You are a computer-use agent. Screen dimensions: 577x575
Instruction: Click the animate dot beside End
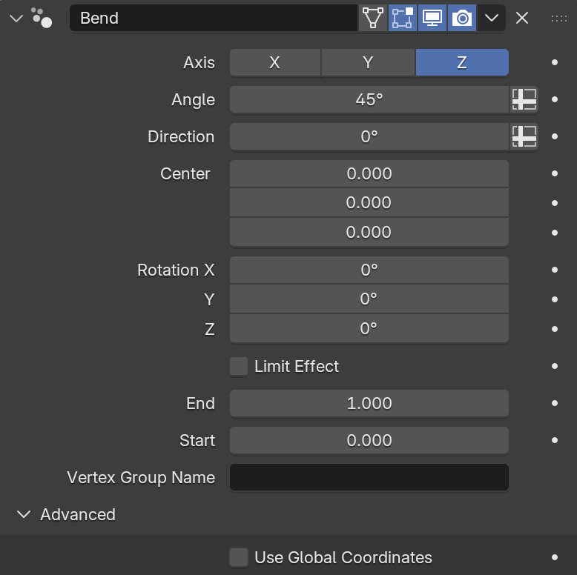click(x=555, y=403)
